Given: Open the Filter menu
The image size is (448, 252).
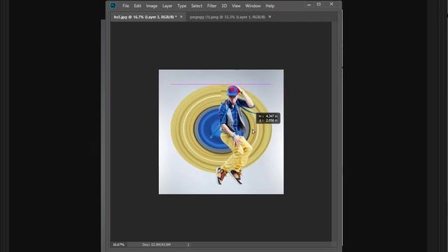Looking at the screenshot, I should 211,6.
